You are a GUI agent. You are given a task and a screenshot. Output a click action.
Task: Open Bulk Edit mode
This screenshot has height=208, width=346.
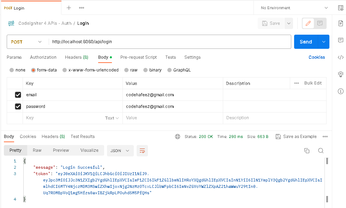click(x=313, y=83)
